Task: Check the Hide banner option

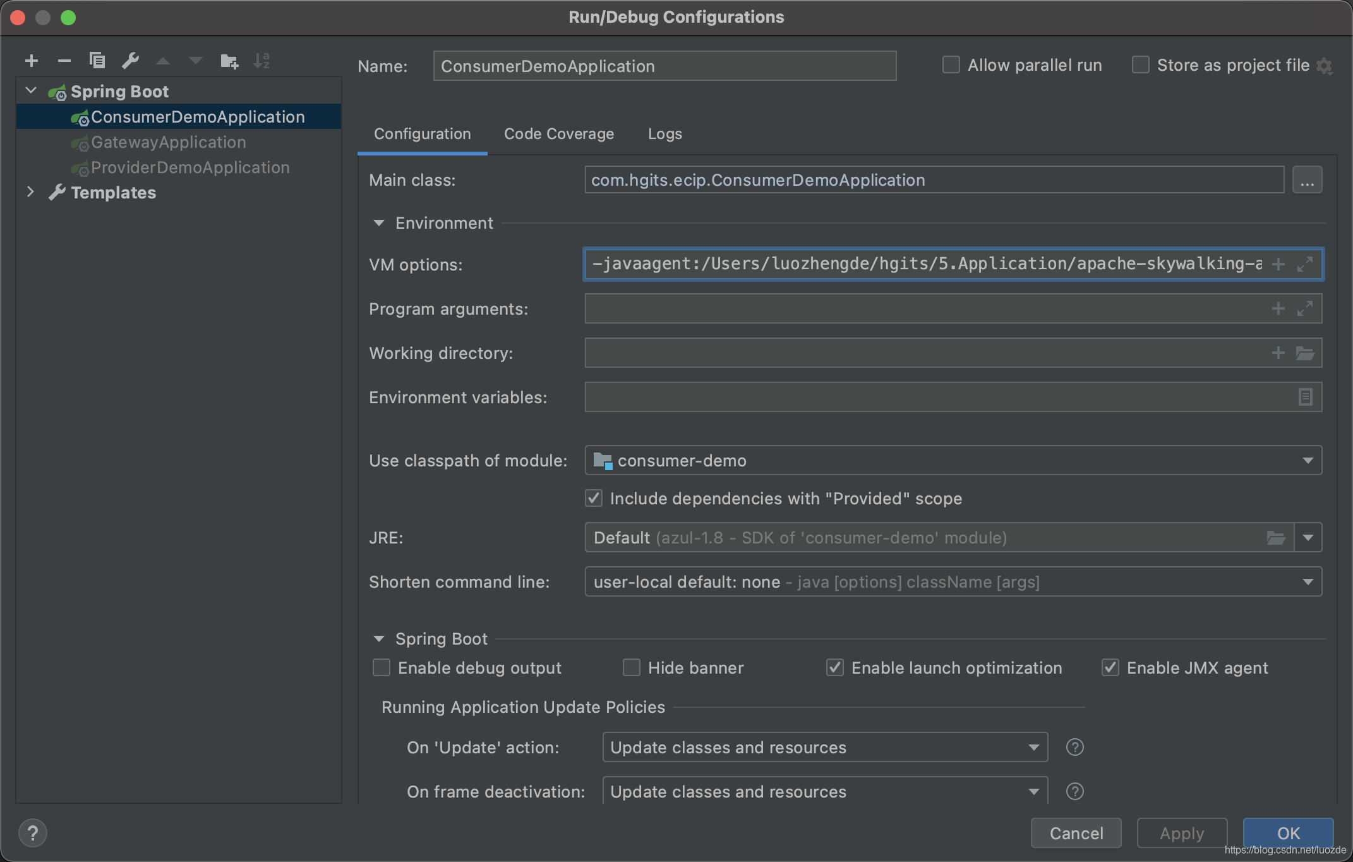Action: click(x=632, y=667)
